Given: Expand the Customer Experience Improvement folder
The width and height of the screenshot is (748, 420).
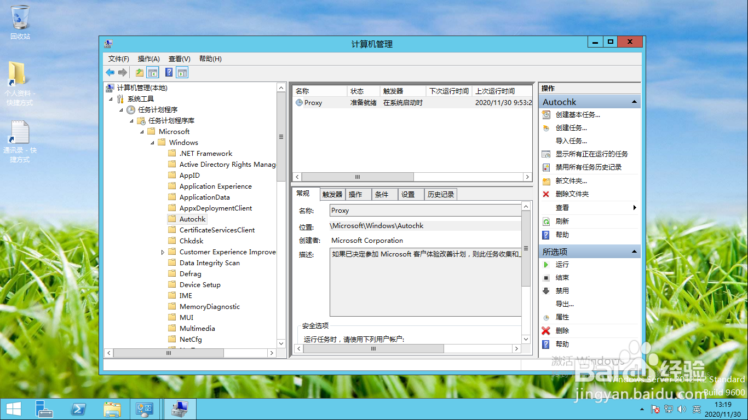Looking at the screenshot, I should [163, 252].
